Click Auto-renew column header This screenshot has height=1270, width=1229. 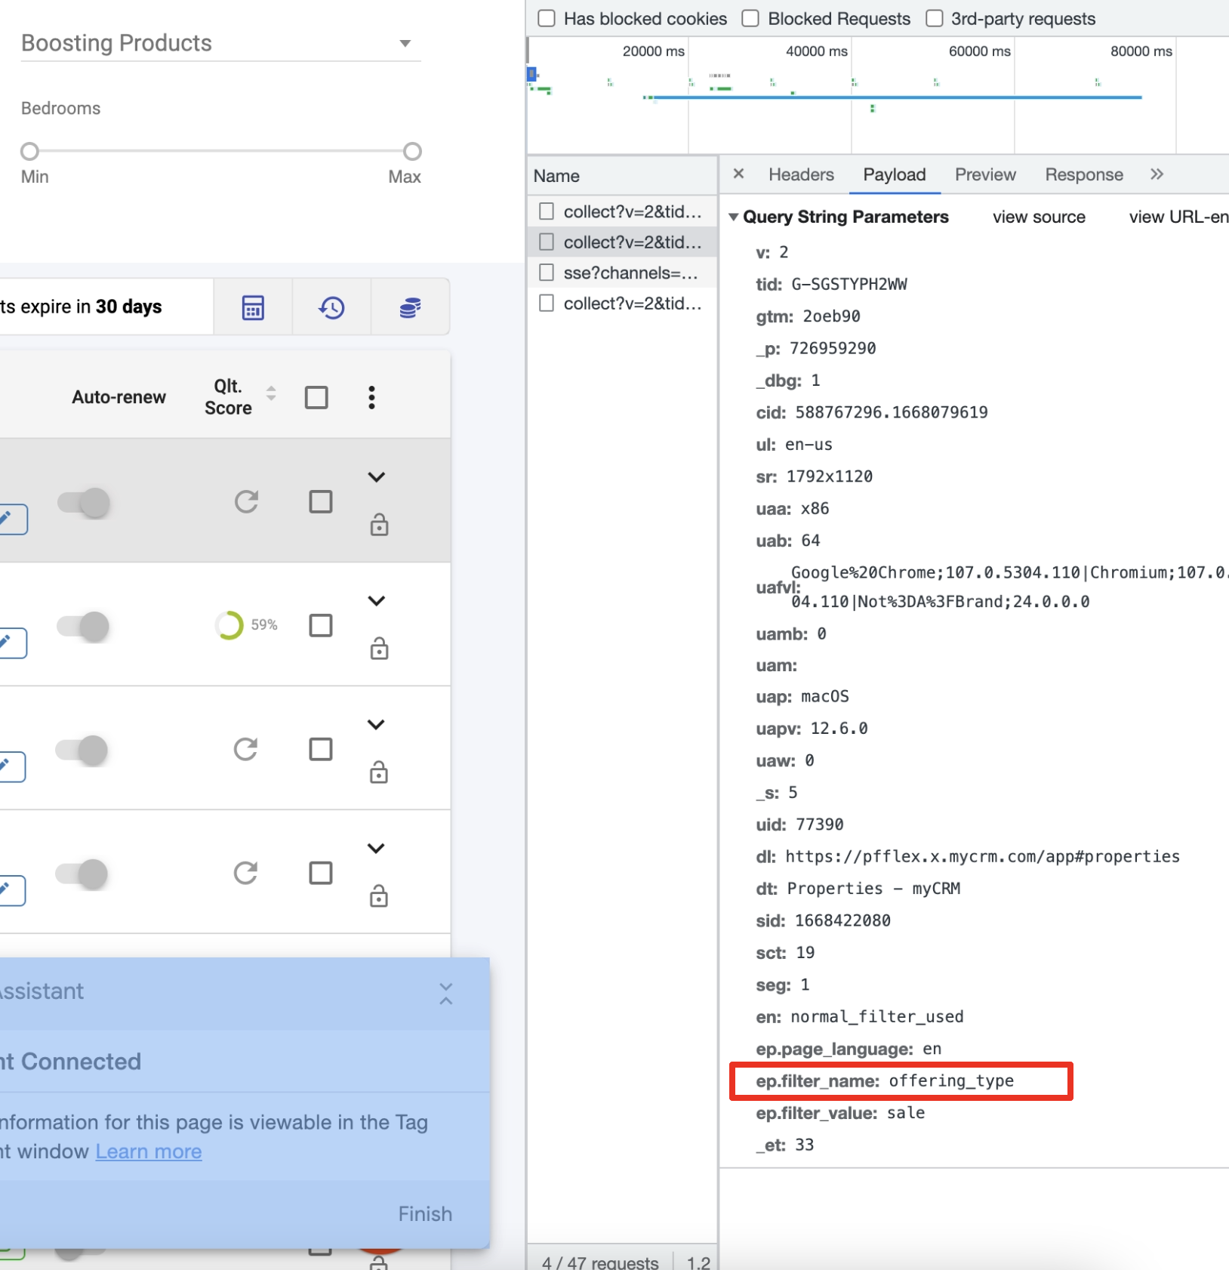[x=119, y=397]
